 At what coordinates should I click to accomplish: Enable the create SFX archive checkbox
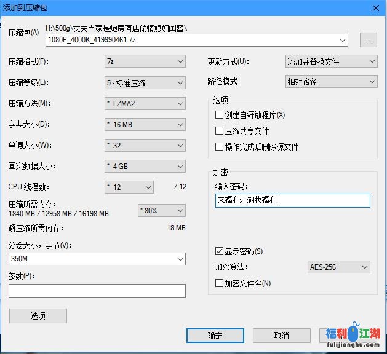coord(219,115)
